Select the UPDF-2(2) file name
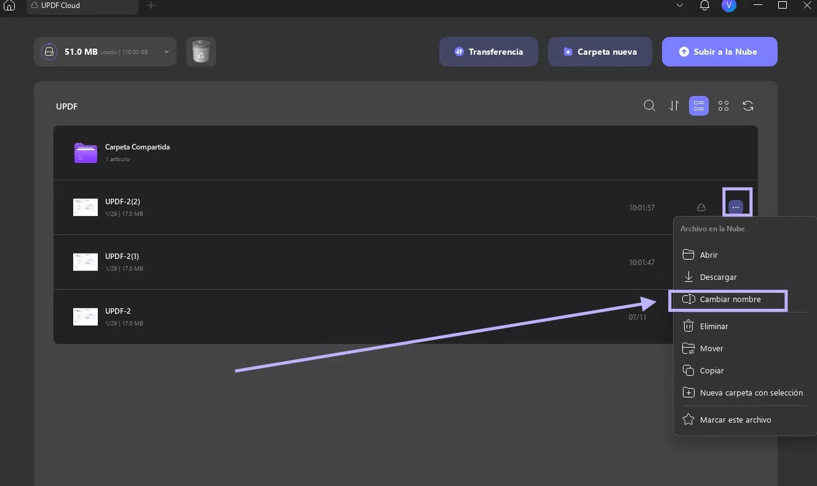817x486 pixels. click(x=122, y=202)
